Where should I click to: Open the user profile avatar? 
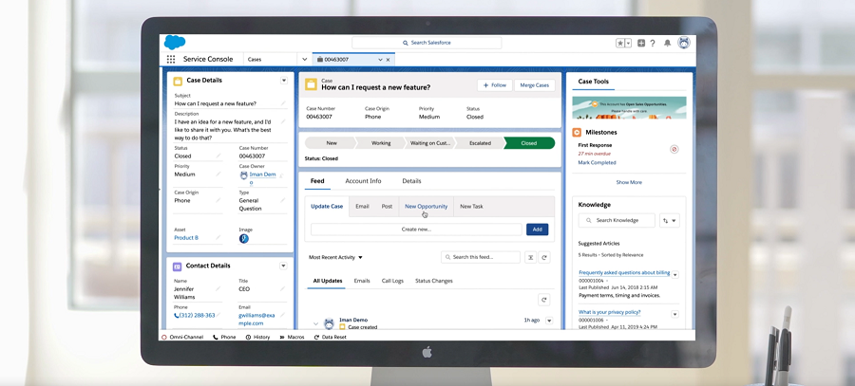point(683,43)
